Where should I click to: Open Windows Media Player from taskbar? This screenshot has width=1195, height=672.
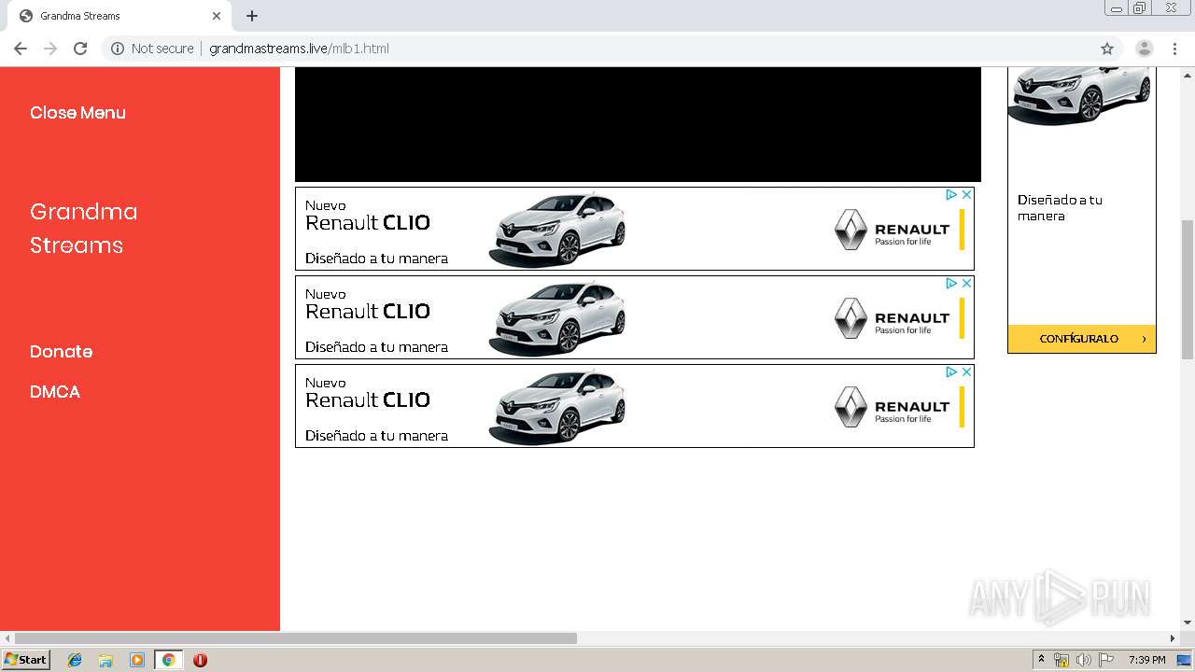click(137, 660)
